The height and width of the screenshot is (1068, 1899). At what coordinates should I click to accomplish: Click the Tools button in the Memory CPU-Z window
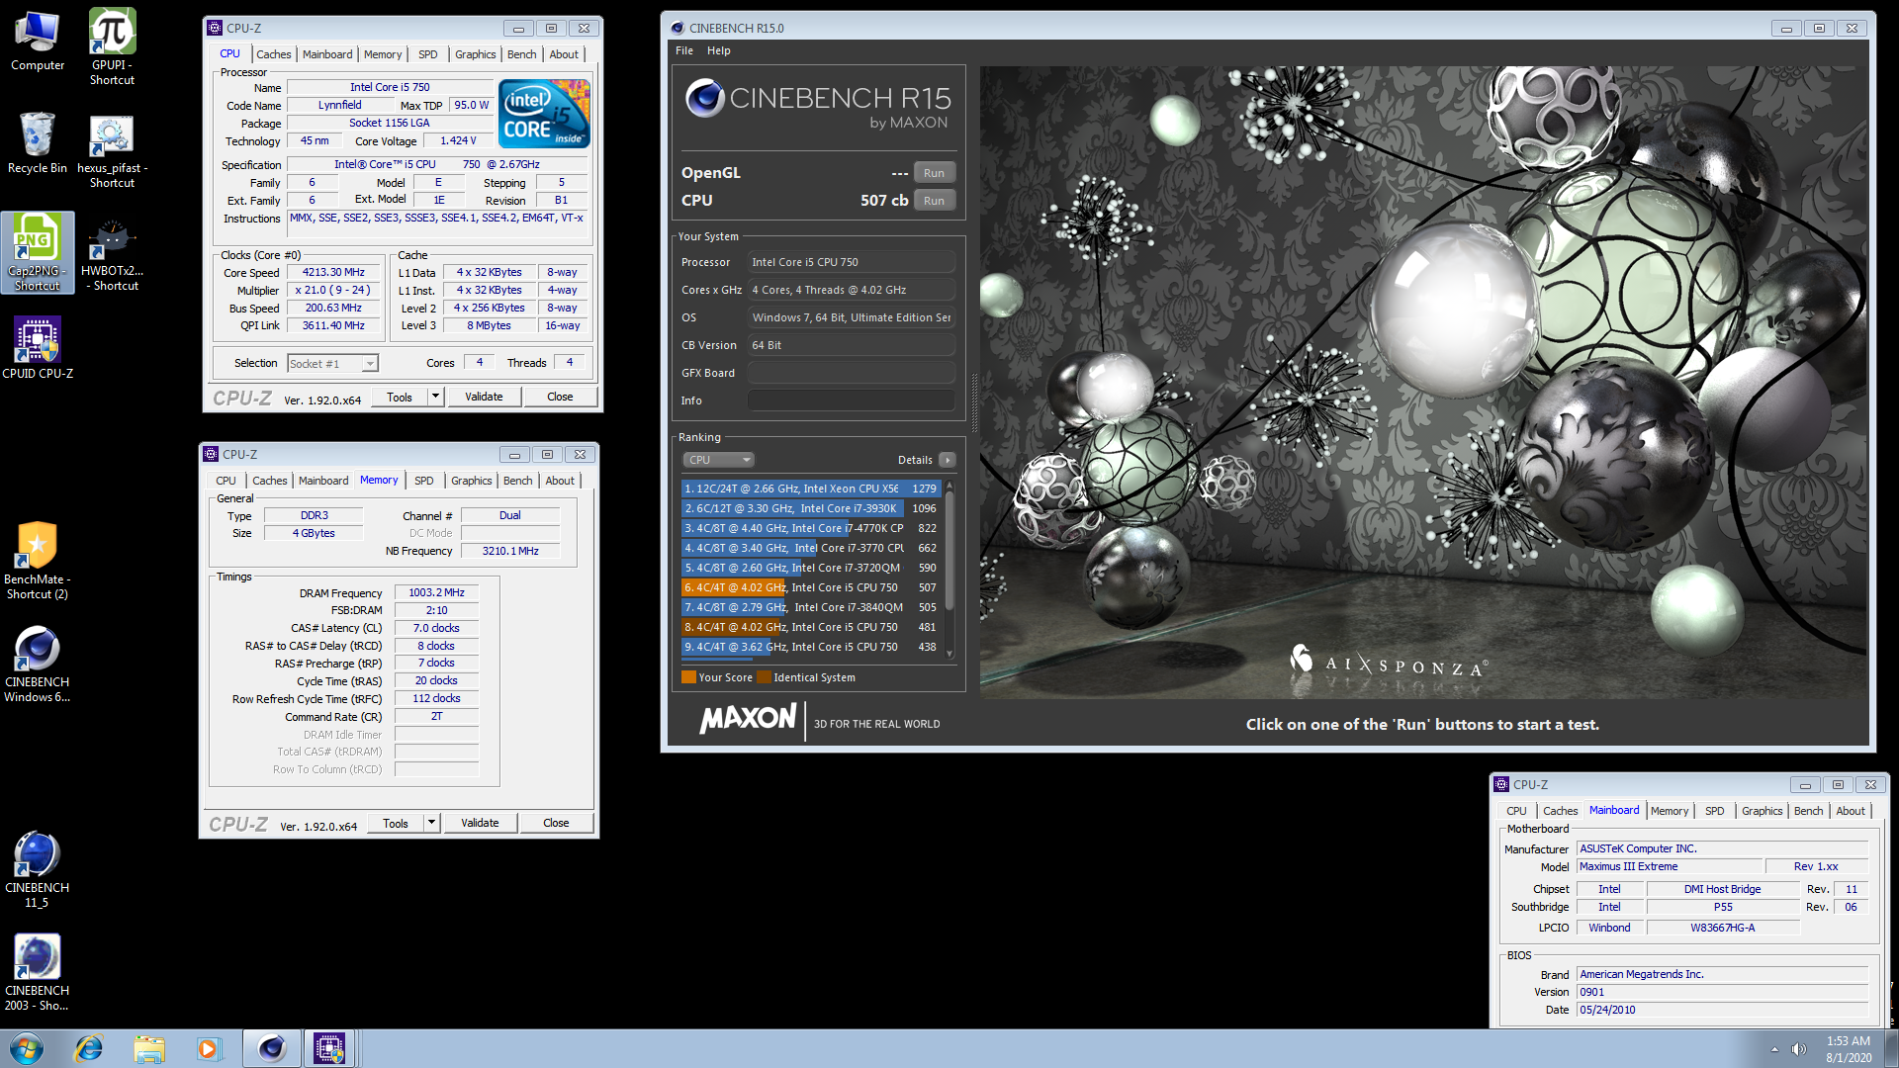[396, 823]
